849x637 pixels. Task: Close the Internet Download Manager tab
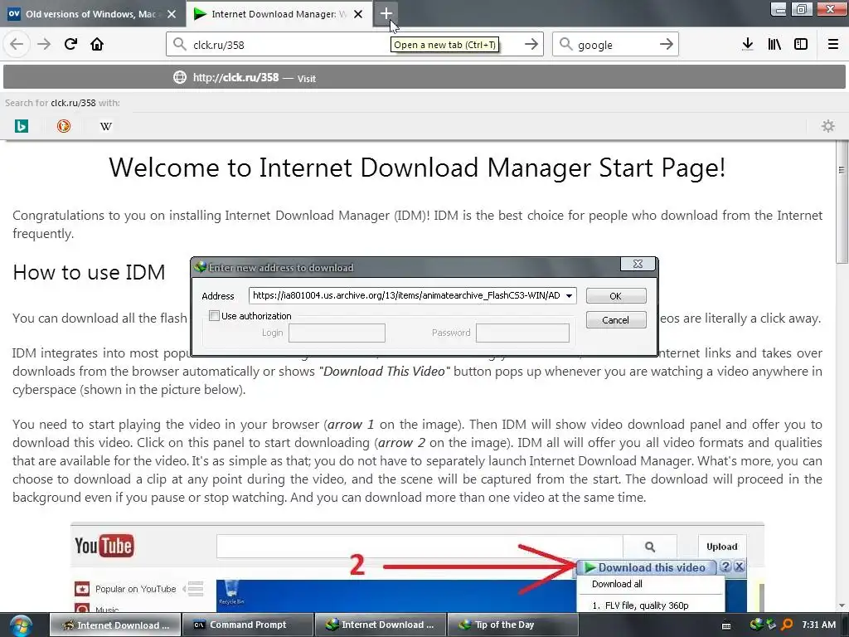pyautogui.click(x=358, y=14)
